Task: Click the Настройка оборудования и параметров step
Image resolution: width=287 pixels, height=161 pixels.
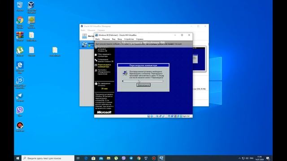Action: pyautogui.click(x=103, y=72)
